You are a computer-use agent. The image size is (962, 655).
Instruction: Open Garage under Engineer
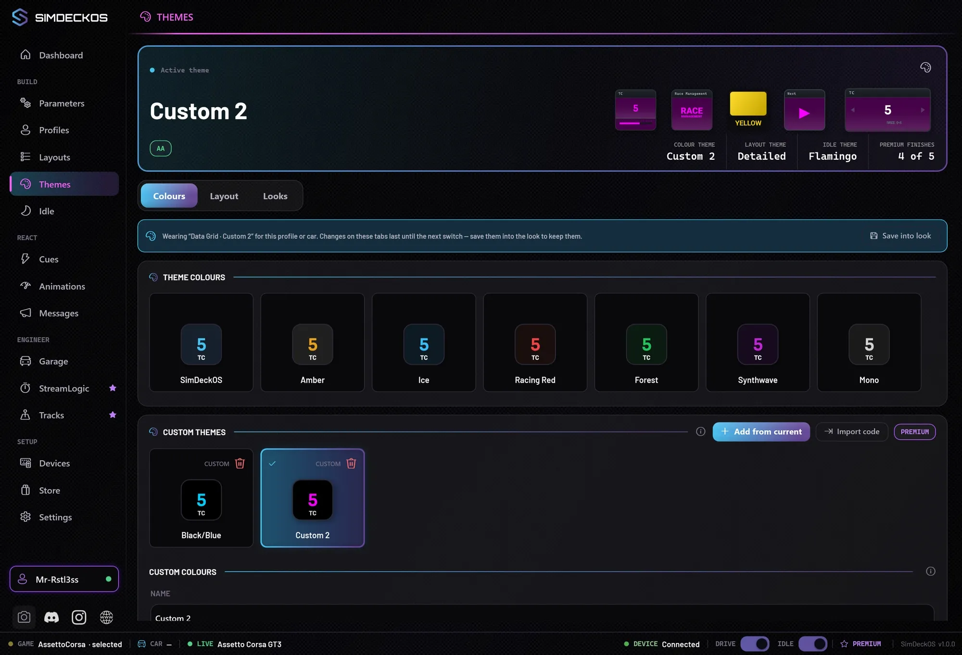(64, 361)
